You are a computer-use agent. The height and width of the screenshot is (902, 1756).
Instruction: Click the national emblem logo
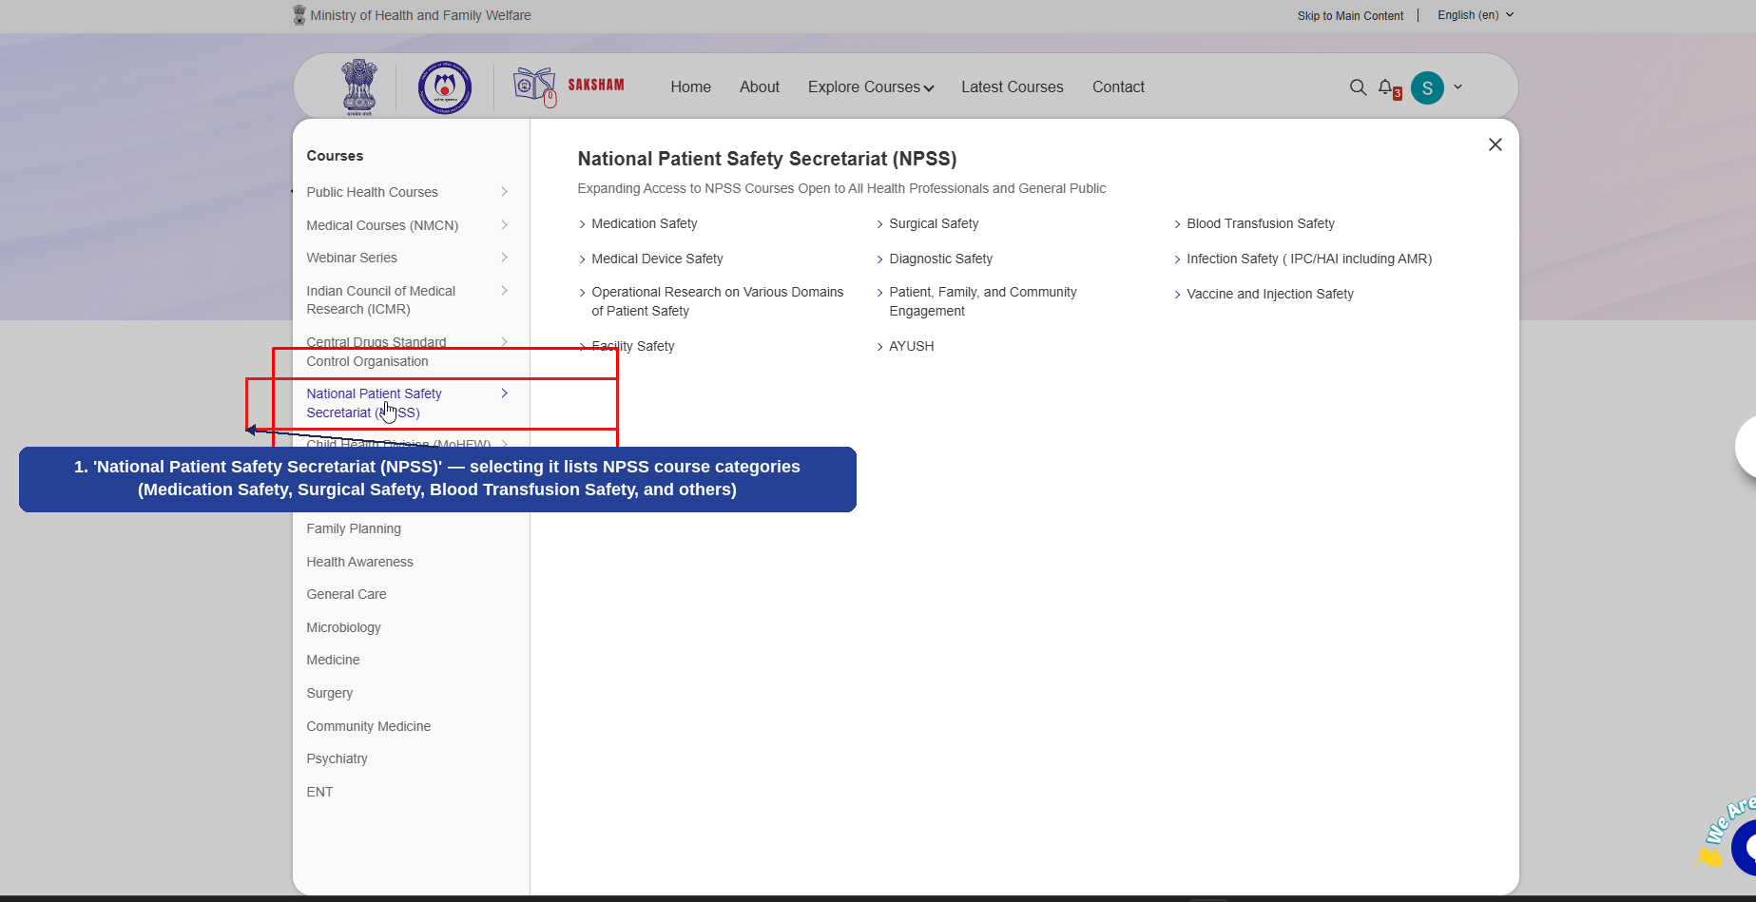tap(359, 87)
